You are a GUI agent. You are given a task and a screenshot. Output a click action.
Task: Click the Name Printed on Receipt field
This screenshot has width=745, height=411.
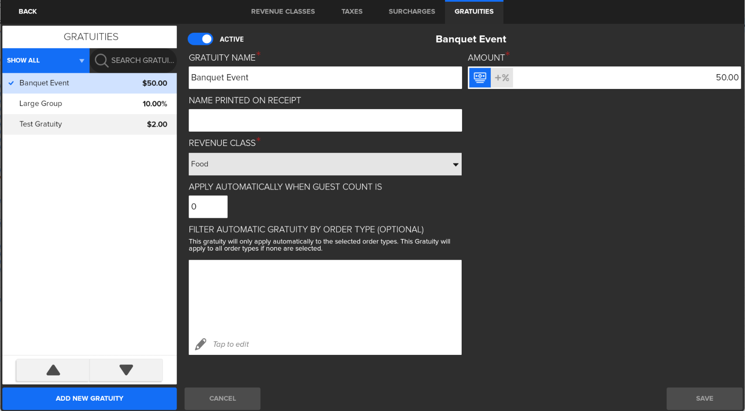pyautogui.click(x=325, y=120)
